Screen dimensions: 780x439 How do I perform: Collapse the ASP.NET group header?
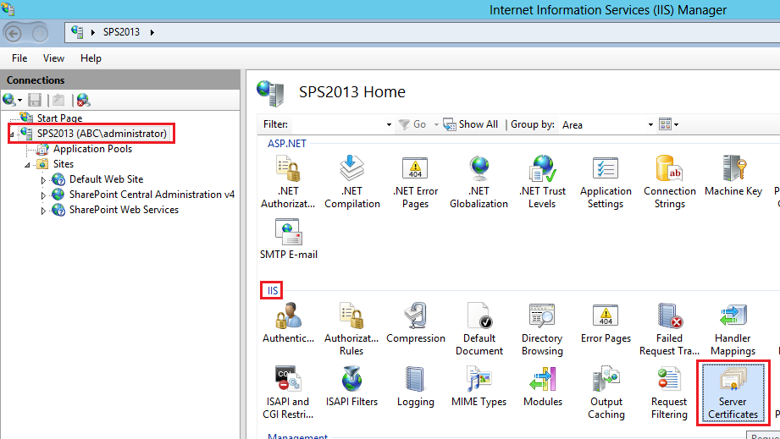287,144
